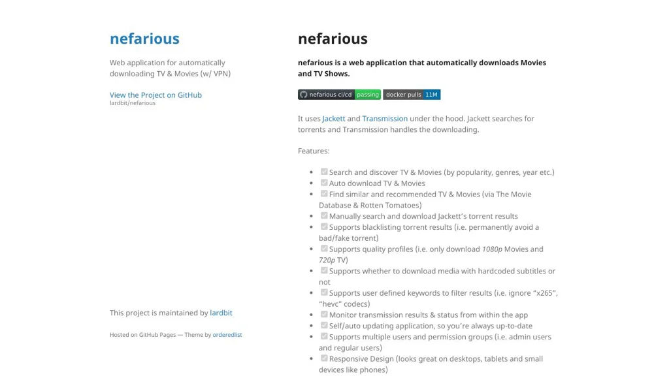Open the orderedlist theme link

[227, 335]
